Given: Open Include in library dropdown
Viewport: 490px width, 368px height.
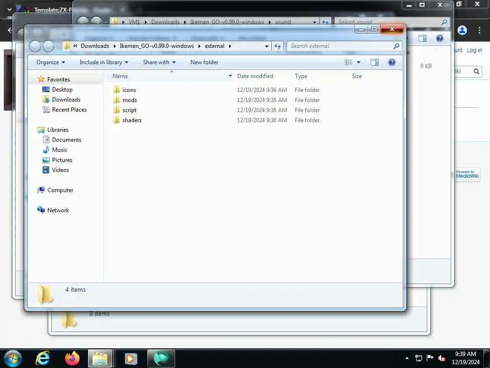Looking at the screenshot, I should pyautogui.click(x=104, y=62).
